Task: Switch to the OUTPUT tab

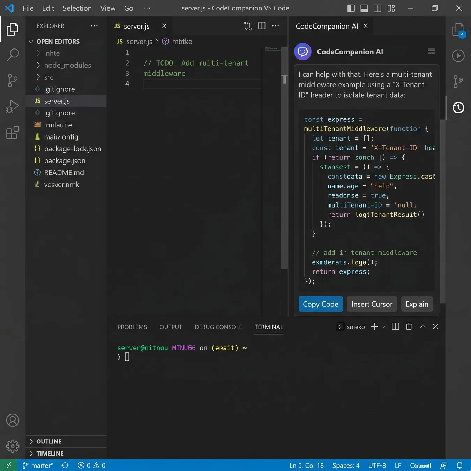Action: [171, 327]
